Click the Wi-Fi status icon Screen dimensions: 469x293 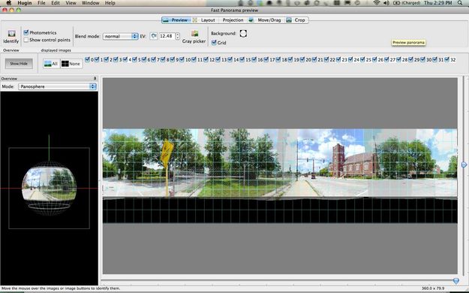point(377,3)
